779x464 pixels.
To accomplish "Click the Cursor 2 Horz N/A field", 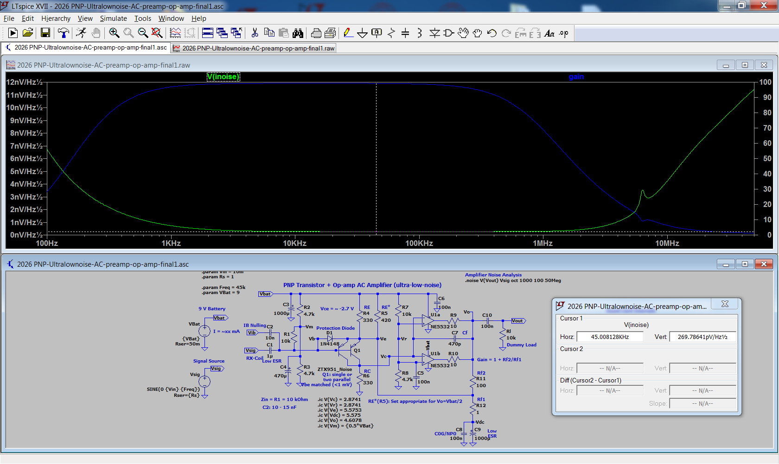I will 610,368.
